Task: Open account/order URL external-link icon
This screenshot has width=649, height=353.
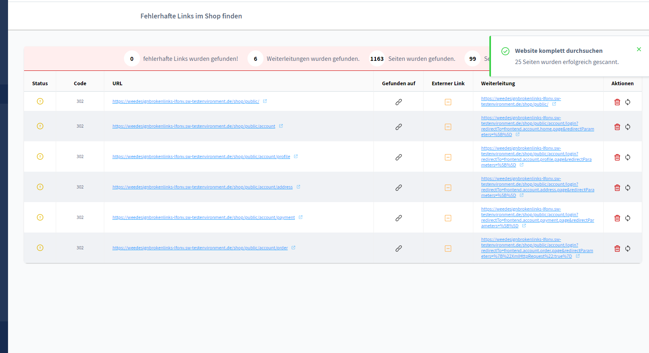Action: pos(294,248)
